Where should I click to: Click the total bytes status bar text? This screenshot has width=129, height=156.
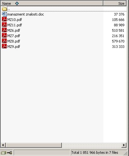[x=95, y=153]
